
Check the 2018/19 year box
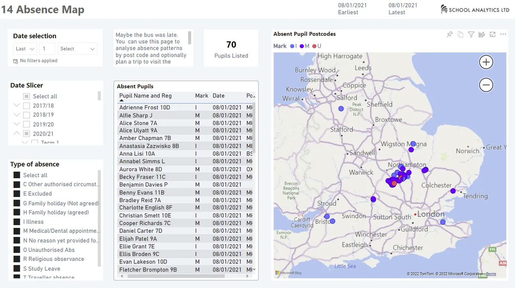[26, 115]
